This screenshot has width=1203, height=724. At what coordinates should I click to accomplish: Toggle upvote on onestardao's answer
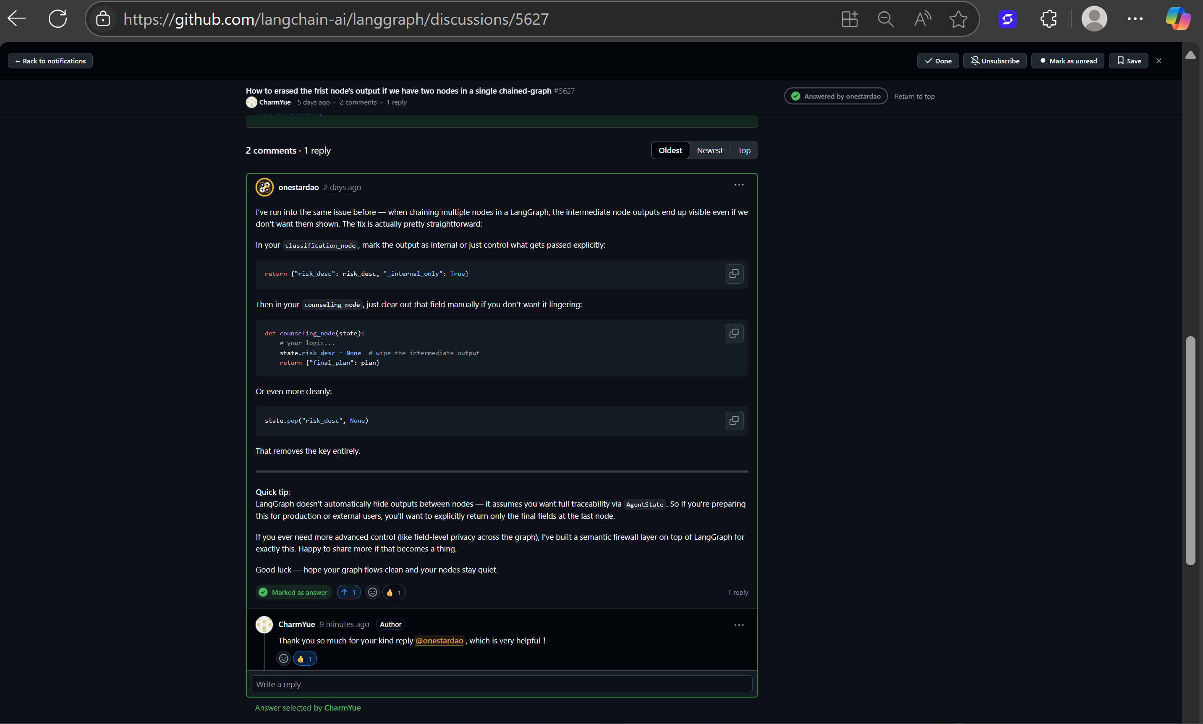(x=349, y=592)
